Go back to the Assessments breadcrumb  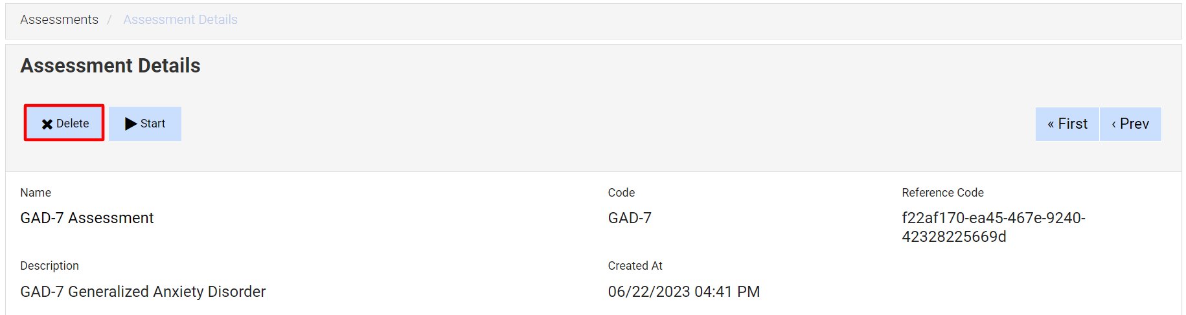point(59,19)
